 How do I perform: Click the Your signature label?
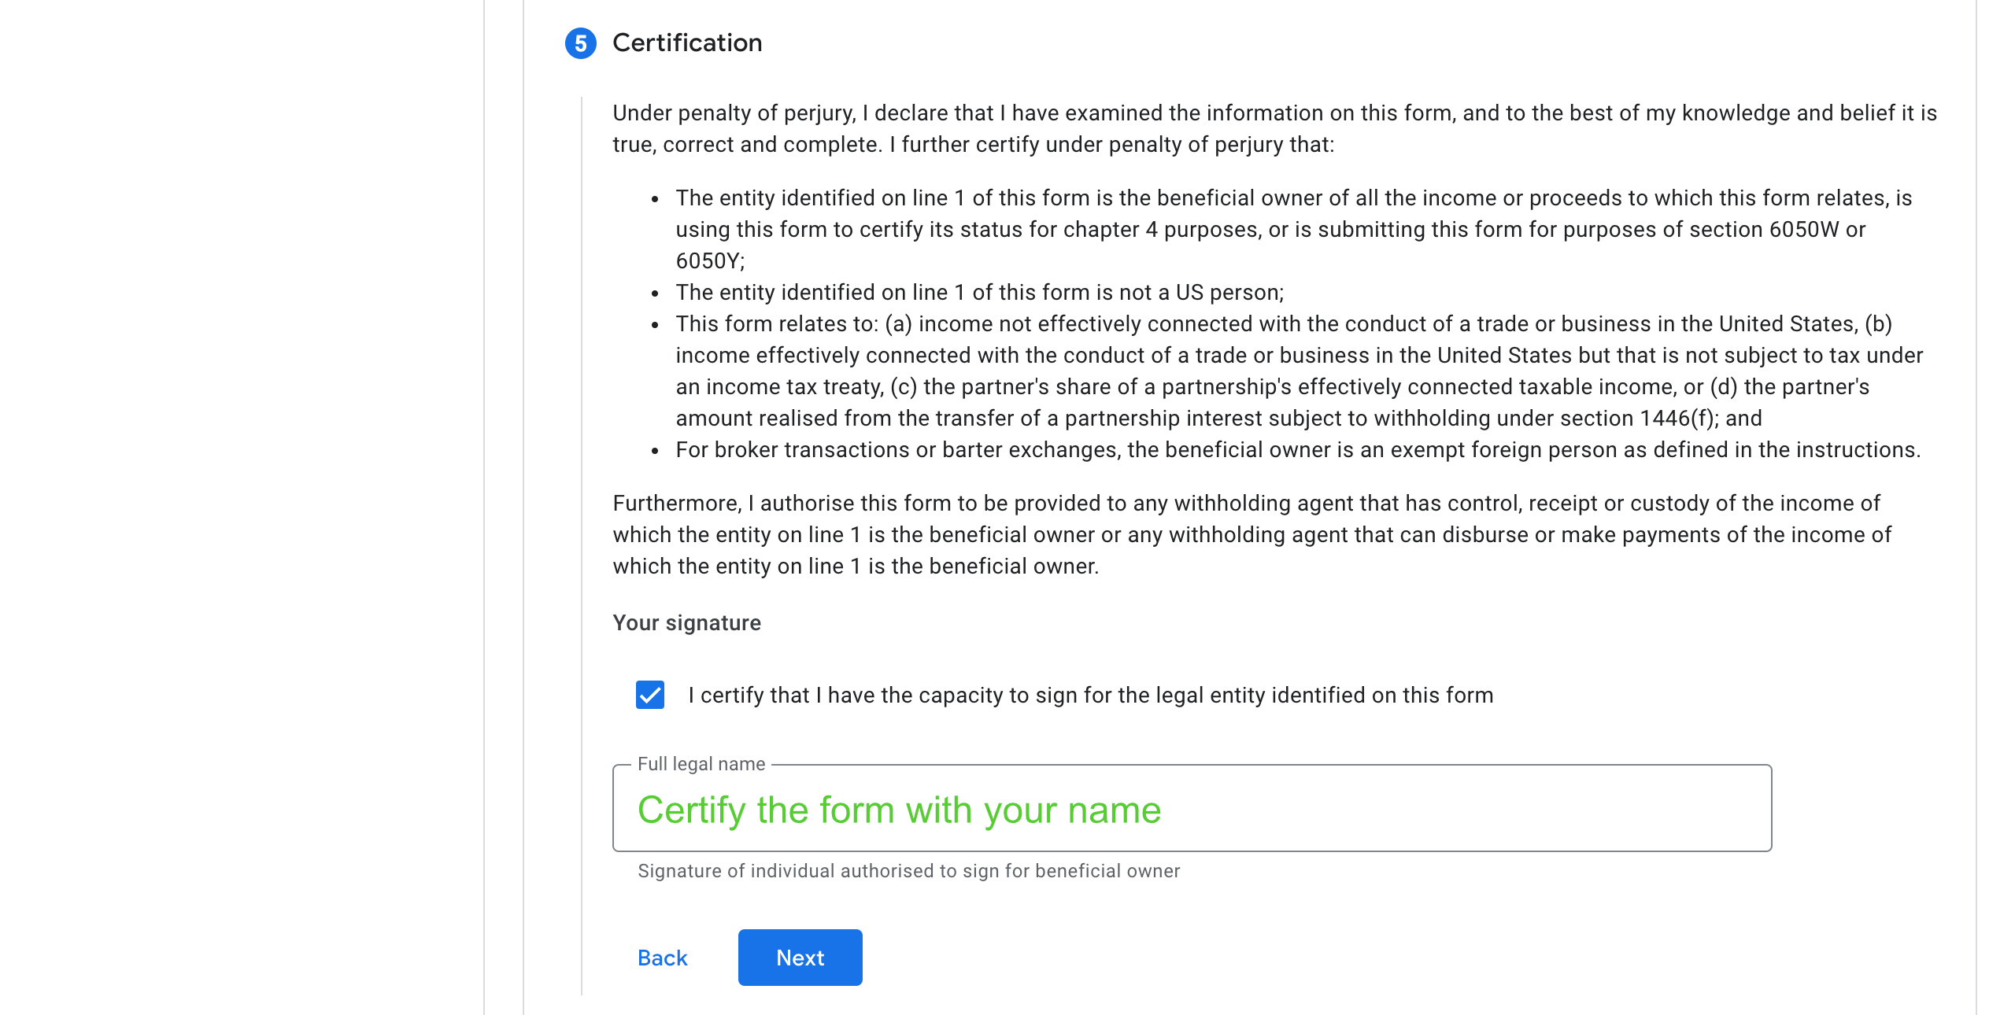coord(686,622)
